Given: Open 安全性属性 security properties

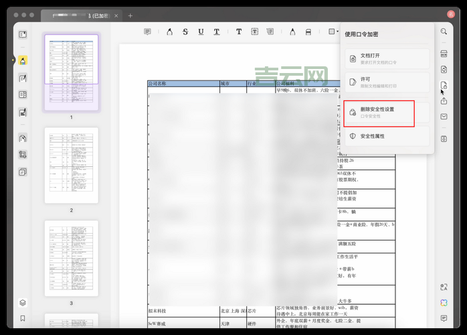Looking at the screenshot, I should pyautogui.click(x=387, y=136).
